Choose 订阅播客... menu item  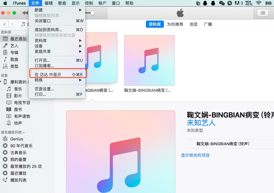click(57, 66)
